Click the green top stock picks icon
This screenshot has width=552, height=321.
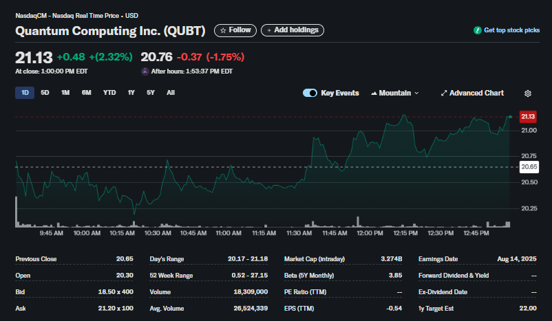coord(478,30)
